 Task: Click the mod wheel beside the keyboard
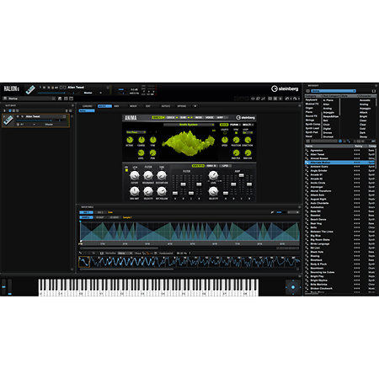point(10,287)
